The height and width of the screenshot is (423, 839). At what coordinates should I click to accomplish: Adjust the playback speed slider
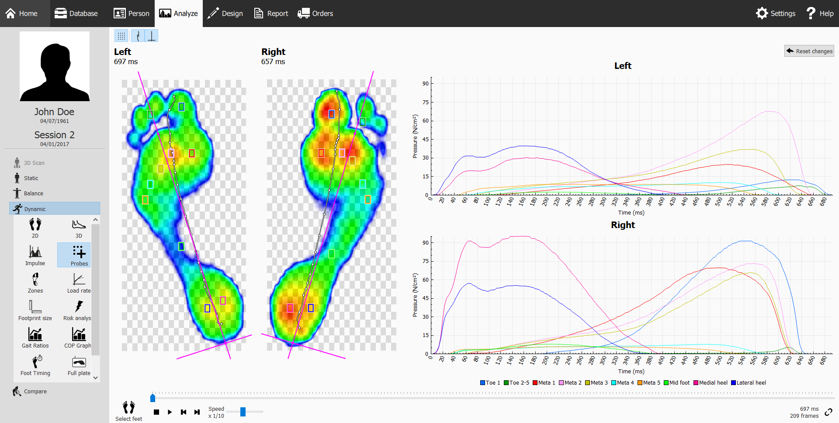pyautogui.click(x=243, y=411)
